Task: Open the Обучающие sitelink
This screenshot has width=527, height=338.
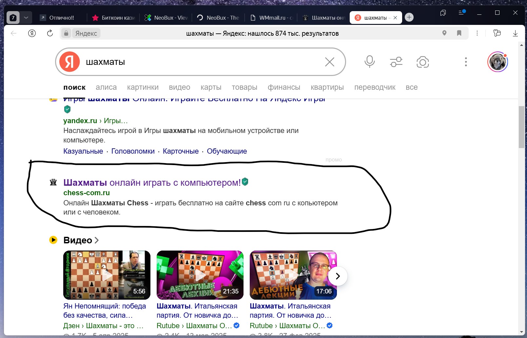Action: [227, 151]
